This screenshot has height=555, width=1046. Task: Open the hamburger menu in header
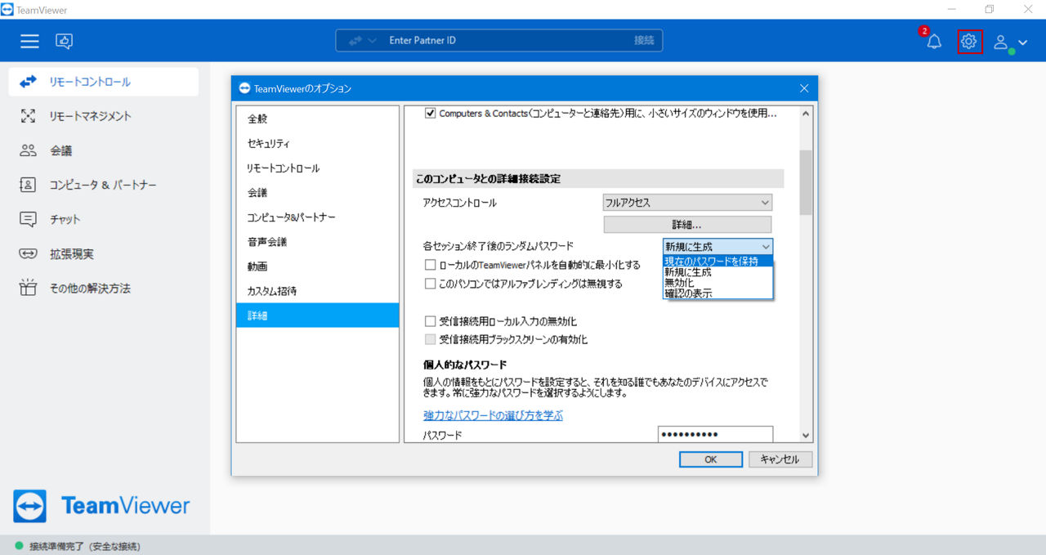(x=30, y=41)
